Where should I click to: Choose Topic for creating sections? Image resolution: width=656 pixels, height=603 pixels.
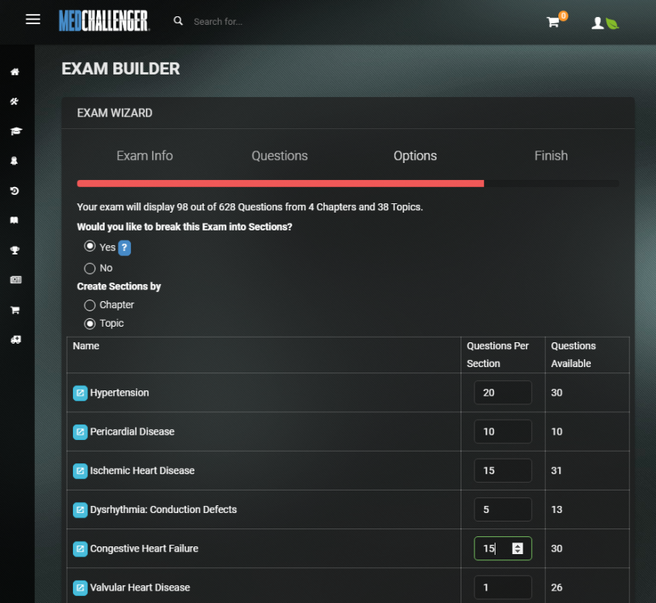tap(90, 324)
